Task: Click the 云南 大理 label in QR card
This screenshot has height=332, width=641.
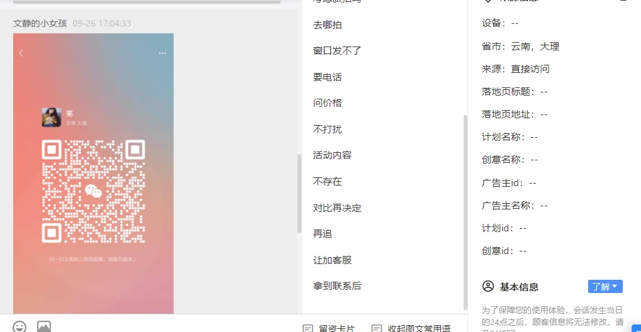Action: (77, 123)
